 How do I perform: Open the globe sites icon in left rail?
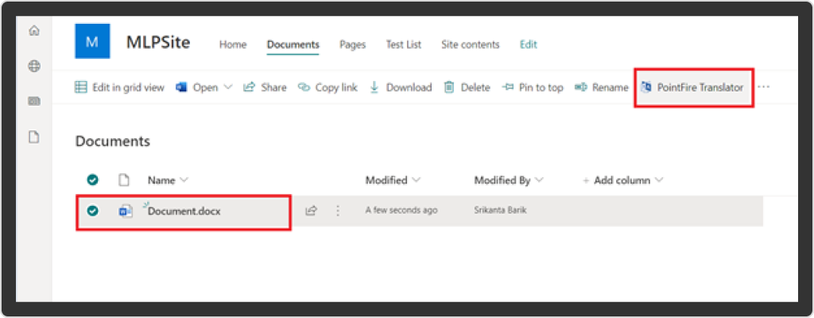(x=33, y=66)
